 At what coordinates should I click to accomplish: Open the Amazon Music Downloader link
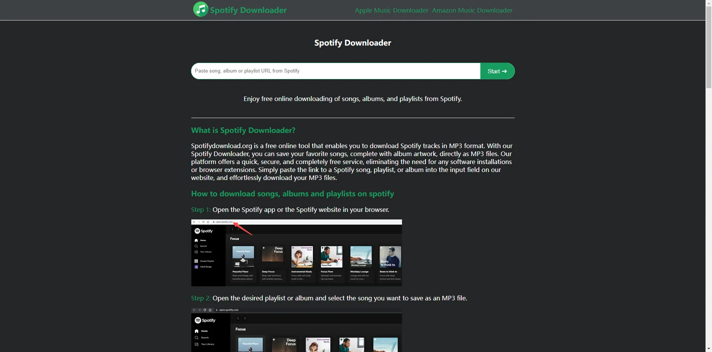click(472, 10)
